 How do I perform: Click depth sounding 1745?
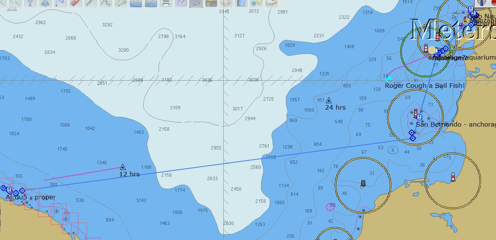pyautogui.click(x=63, y=149)
